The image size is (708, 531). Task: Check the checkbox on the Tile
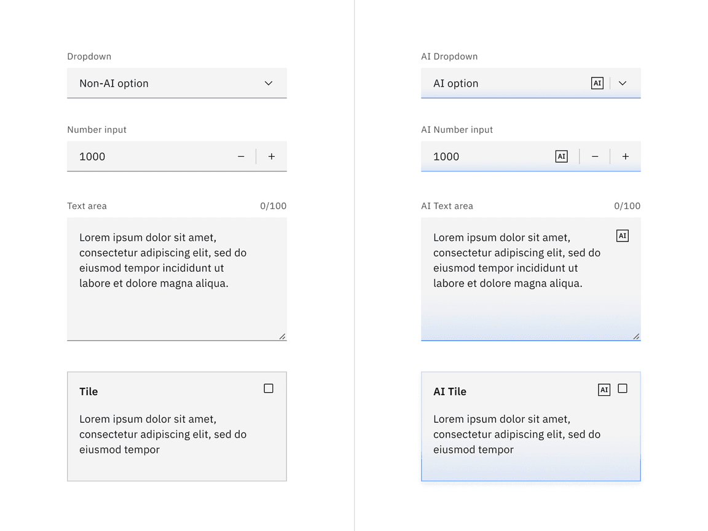269,388
